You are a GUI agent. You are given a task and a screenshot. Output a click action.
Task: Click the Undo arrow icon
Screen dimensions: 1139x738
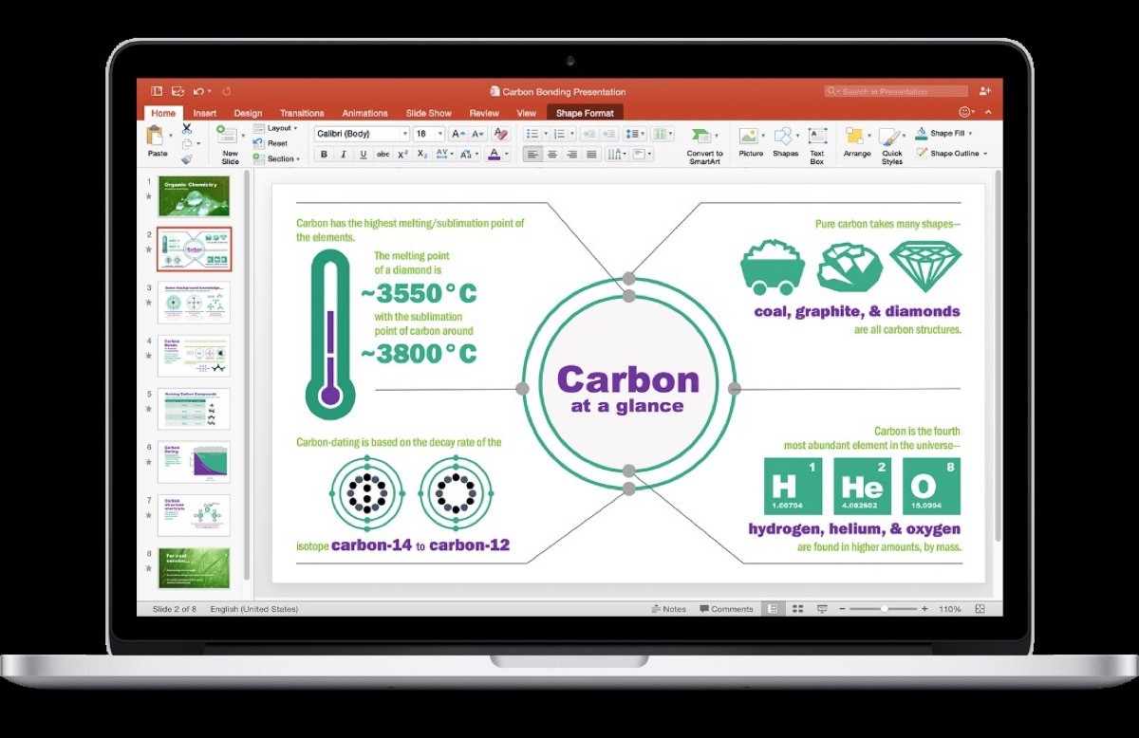[x=198, y=91]
